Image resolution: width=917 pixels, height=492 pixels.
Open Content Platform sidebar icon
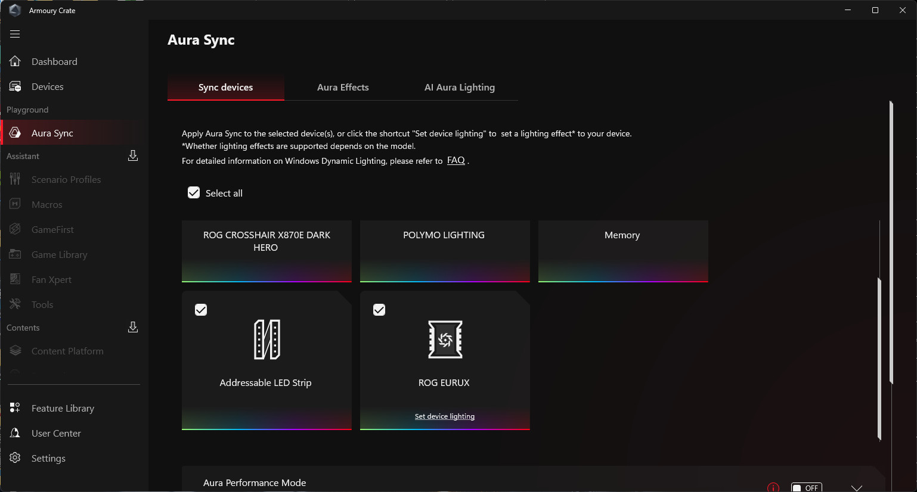click(15, 351)
